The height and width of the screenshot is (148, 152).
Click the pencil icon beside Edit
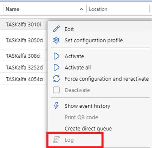[x=56, y=29]
